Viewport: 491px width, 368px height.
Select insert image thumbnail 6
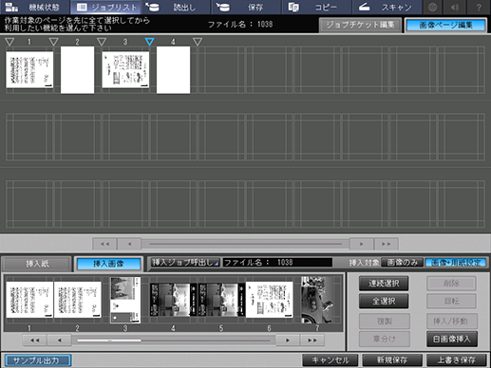(x=270, y=300)
